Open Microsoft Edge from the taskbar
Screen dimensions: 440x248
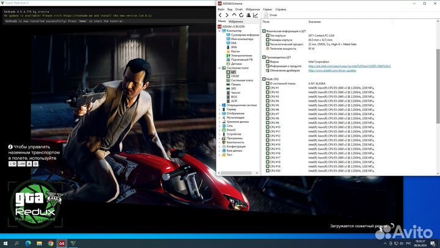(x=28, y=244)
